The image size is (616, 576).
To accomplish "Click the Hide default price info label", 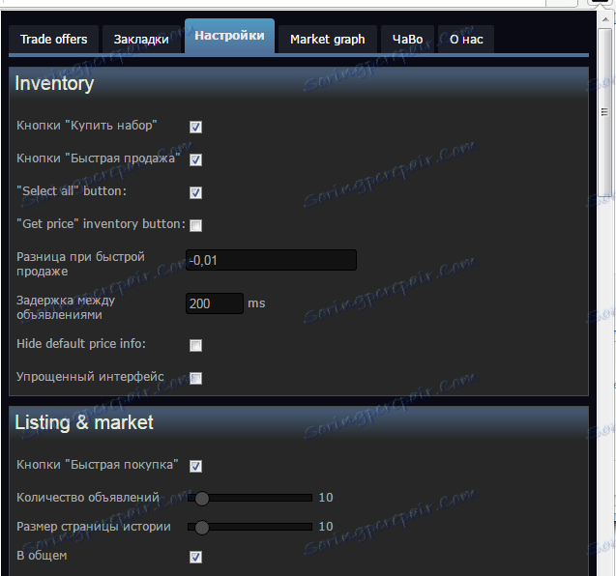I will (81, 343).
